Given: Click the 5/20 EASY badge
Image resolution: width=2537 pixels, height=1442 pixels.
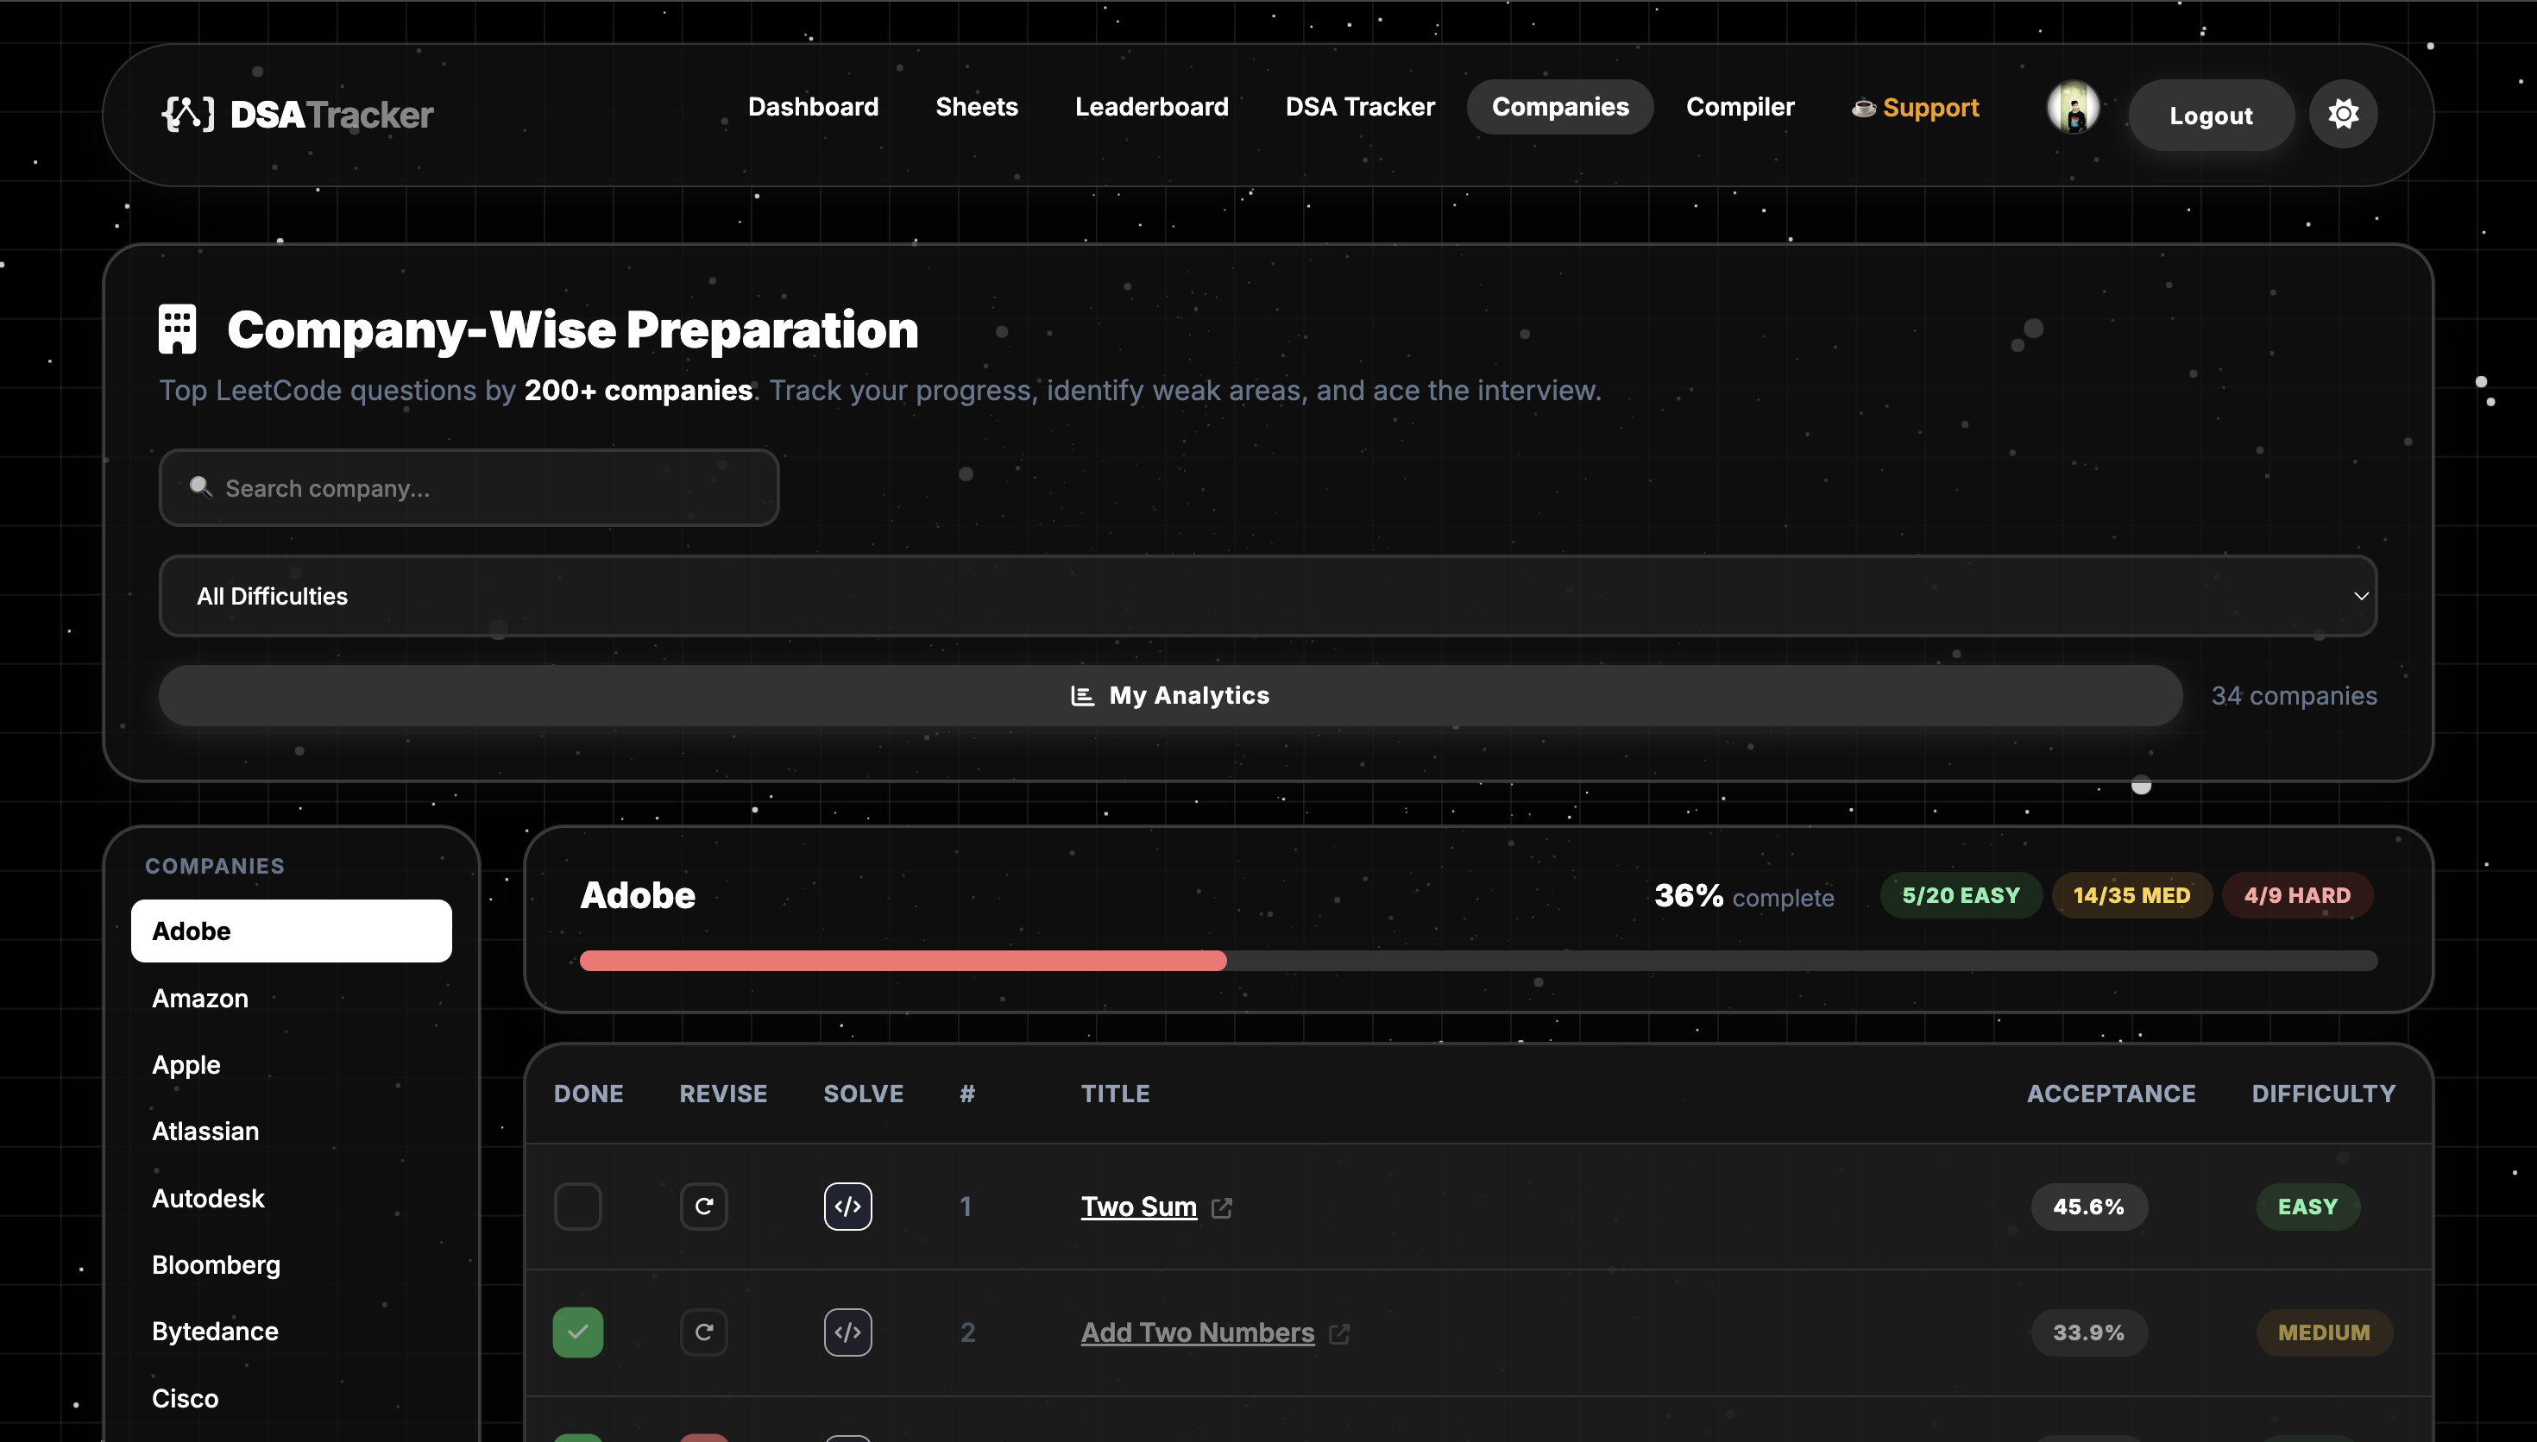Looking at the screenshot, I should click(1961, 894).
